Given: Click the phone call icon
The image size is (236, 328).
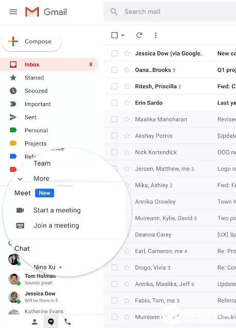Looking at the screenshot, I should tap(67, 322).
